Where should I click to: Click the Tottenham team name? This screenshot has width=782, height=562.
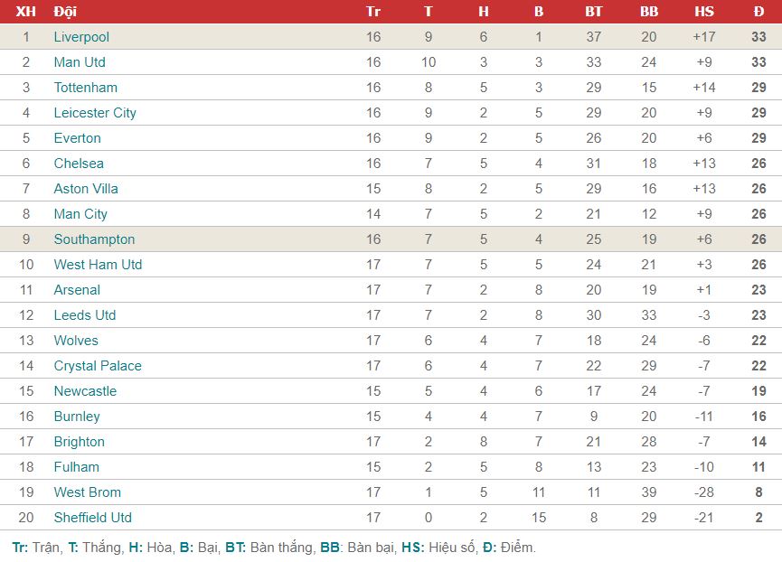click(85, 88)
